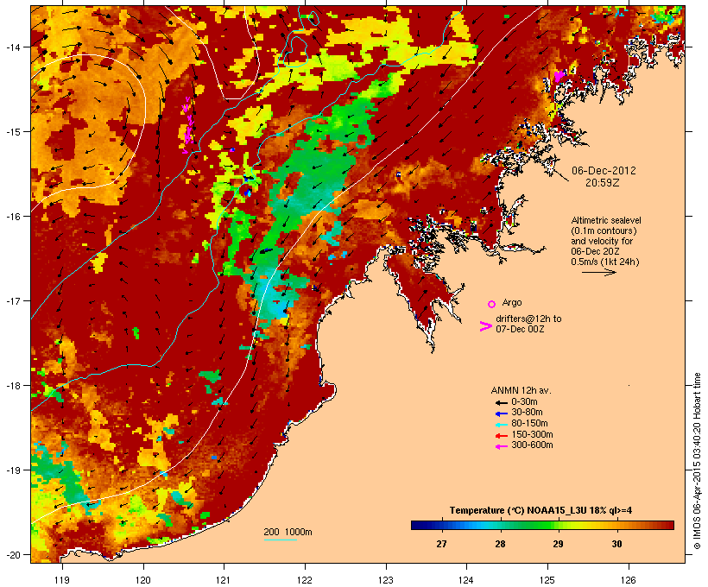
Task: Click the '30-80m' depth label
Action: tap(527, 413)
